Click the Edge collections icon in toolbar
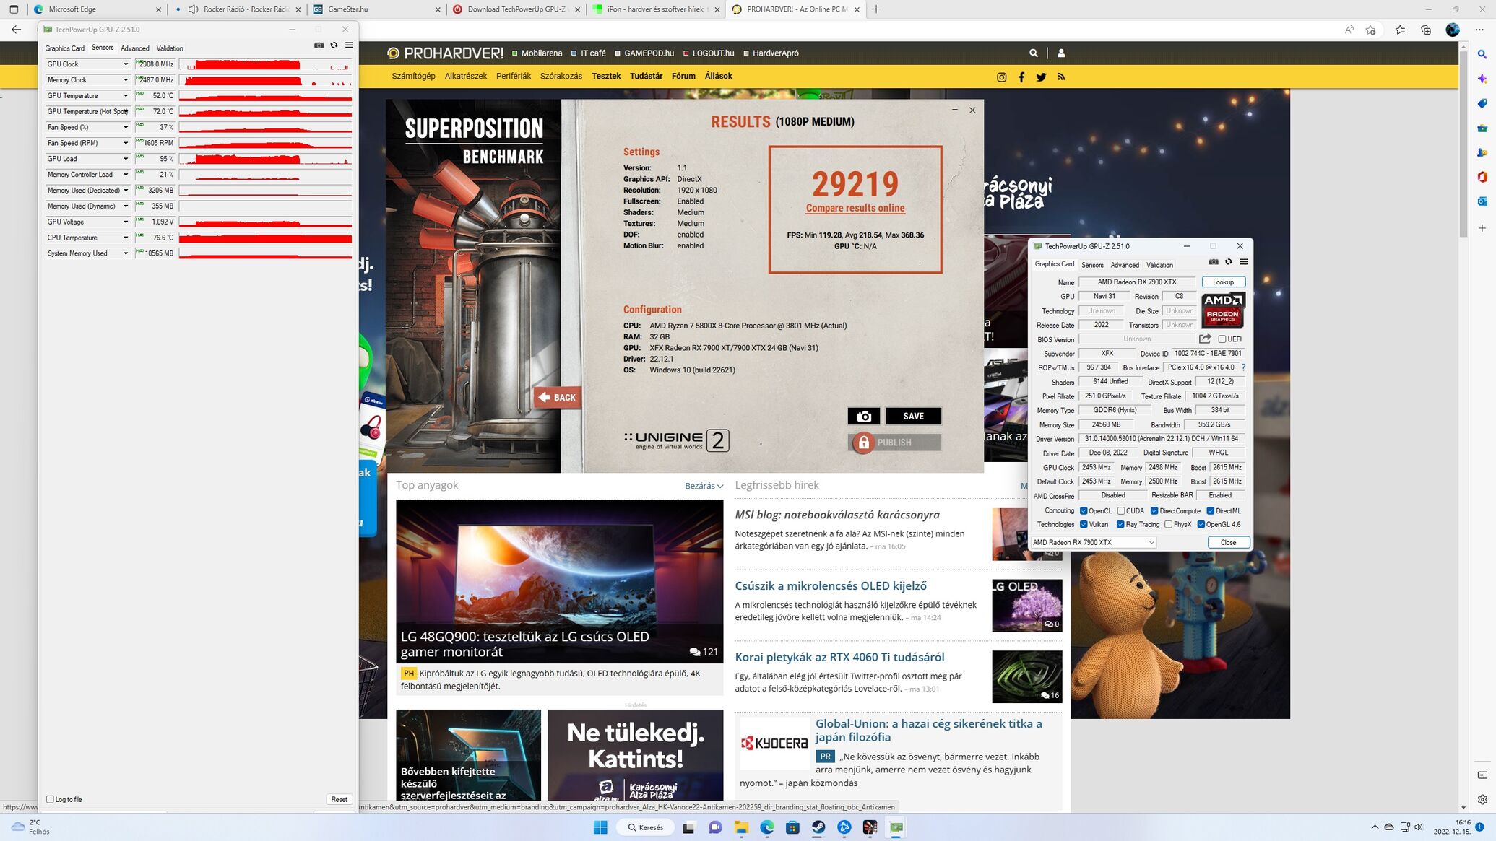This screenshot has height=841, width=1496. (1426, 30)
